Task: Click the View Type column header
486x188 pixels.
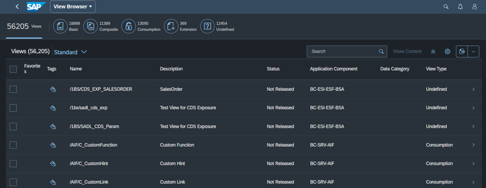Action: [436, 69]
